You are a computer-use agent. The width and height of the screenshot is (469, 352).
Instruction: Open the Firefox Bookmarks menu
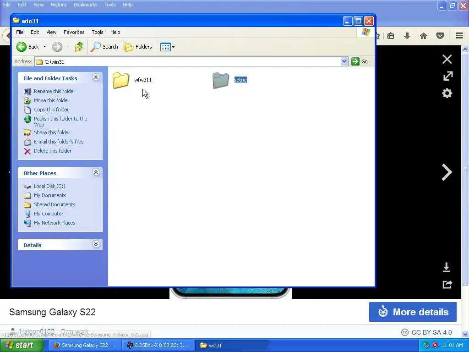tap(85, 5)
